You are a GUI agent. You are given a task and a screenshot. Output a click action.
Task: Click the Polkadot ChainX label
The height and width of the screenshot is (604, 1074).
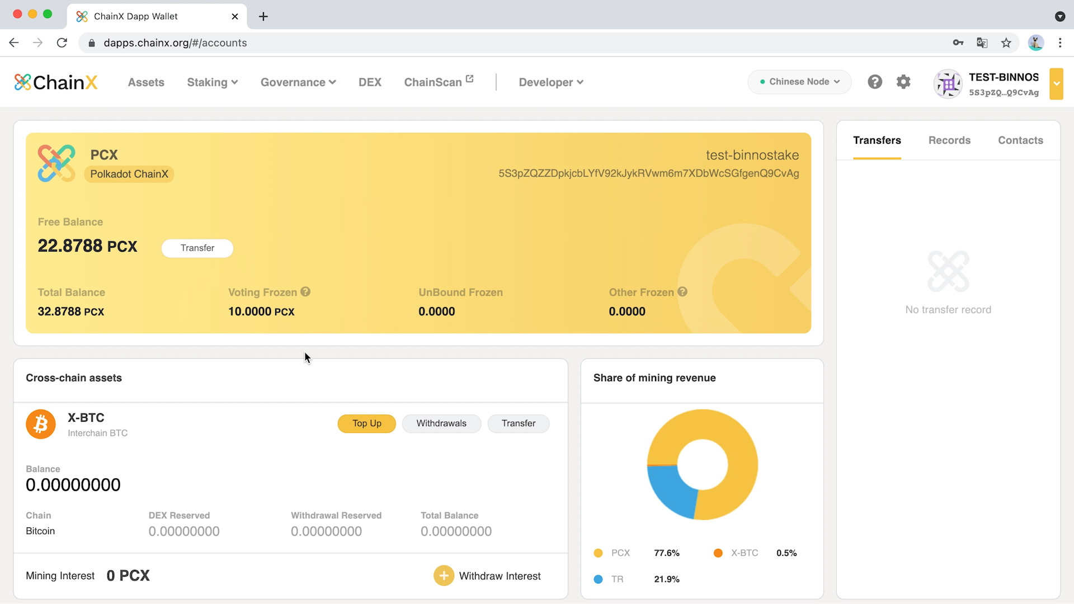coord(129,174)
